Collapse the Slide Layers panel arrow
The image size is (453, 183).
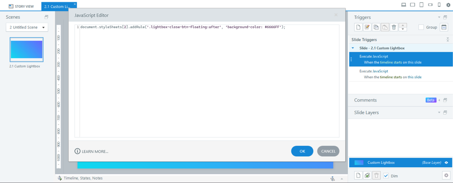439,112
